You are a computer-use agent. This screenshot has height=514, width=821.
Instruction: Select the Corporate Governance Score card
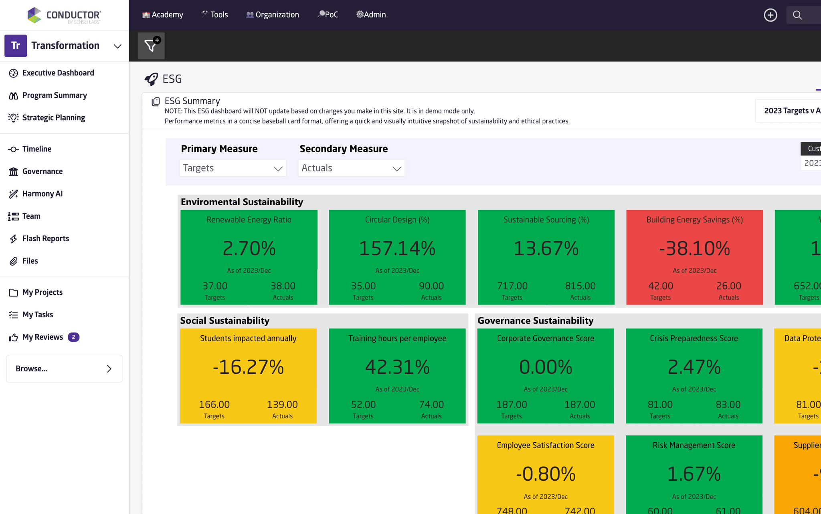pyautogui.click(x=546, y=376)
